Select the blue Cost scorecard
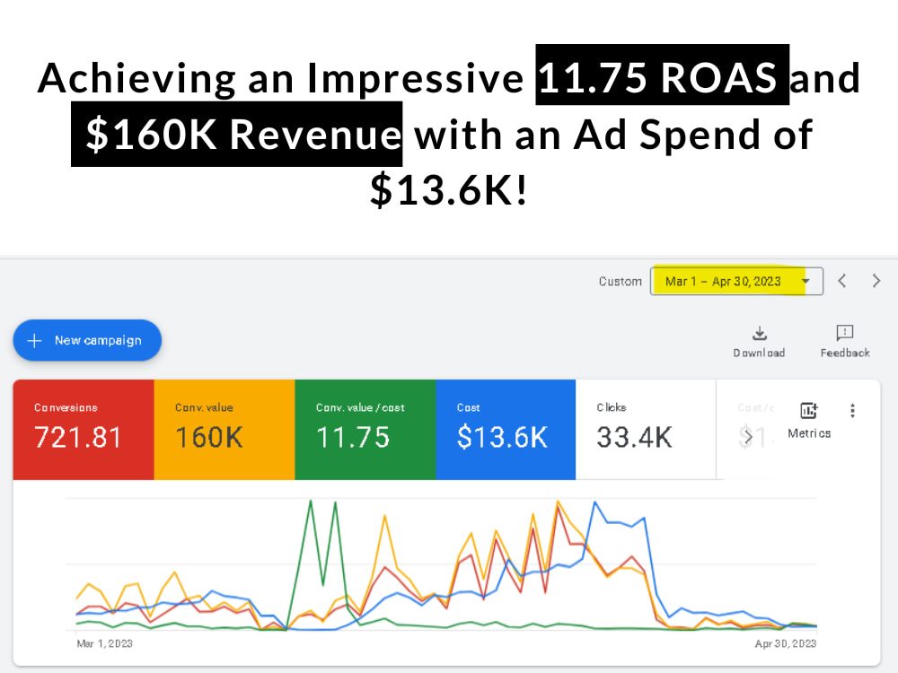898x673 pixels. 506,429
